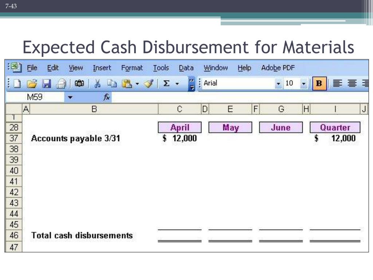Click the Select All corner box
Viewport: 373px width, 280px height.
coord(14,109)
